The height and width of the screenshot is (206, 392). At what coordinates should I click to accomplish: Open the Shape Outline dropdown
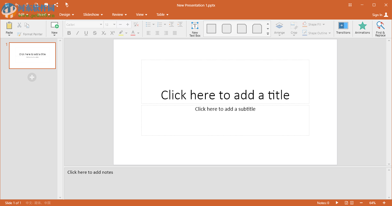click(x=316, y=33)
